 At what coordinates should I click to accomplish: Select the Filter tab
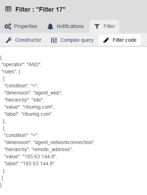[104, 26]
